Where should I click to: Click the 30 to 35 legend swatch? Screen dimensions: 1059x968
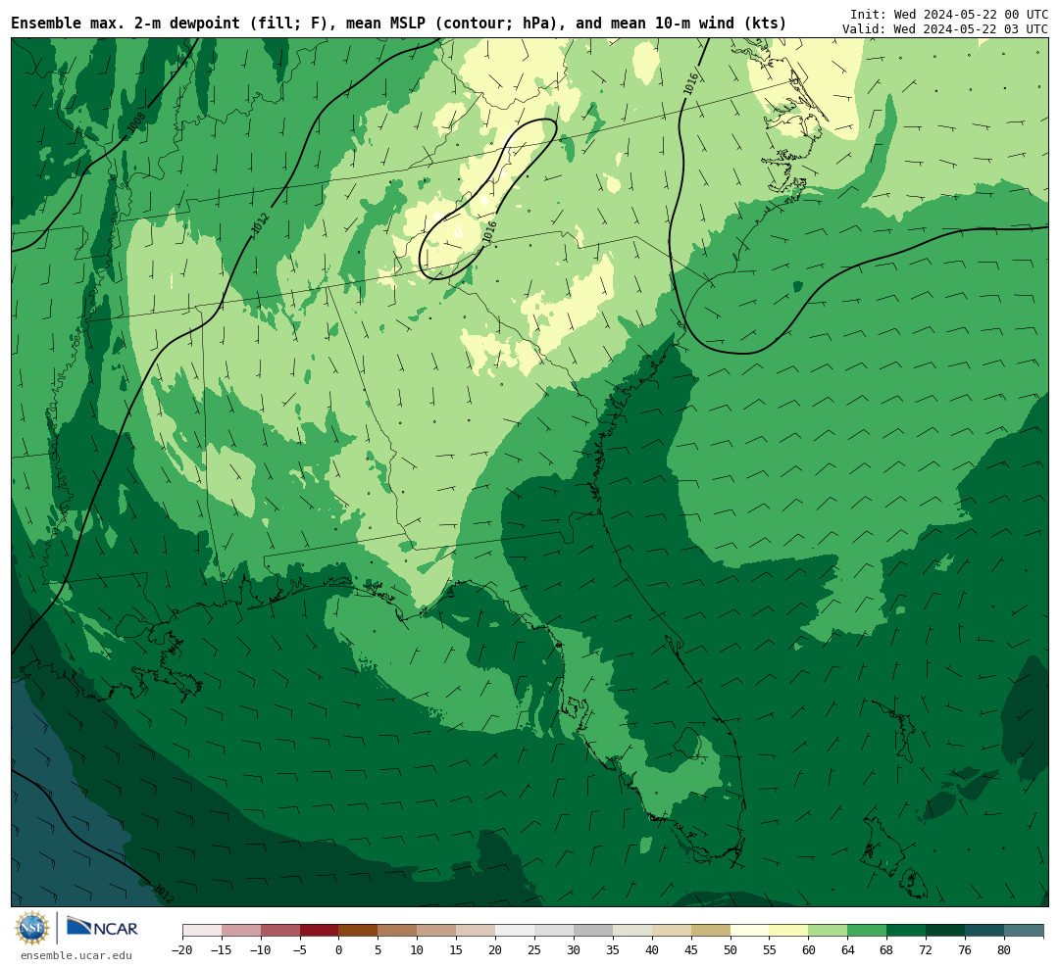[593, 931]
